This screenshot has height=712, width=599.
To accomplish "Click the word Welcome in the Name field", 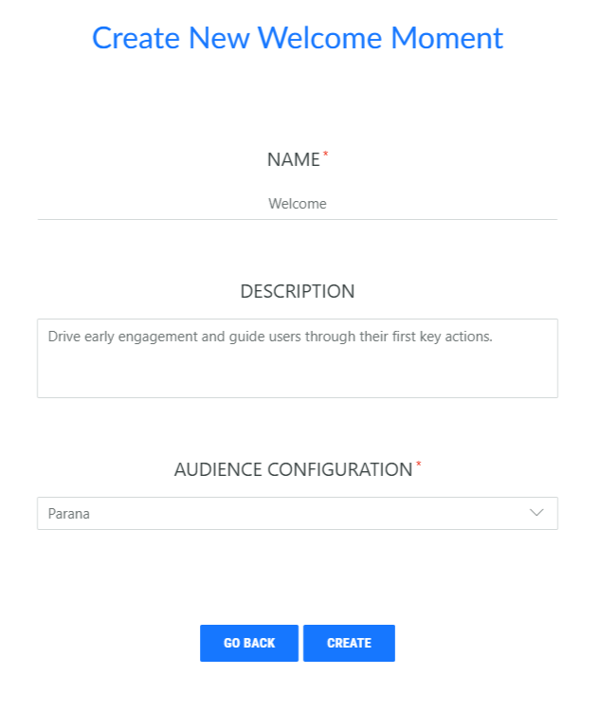I will [x=298, y=204].
